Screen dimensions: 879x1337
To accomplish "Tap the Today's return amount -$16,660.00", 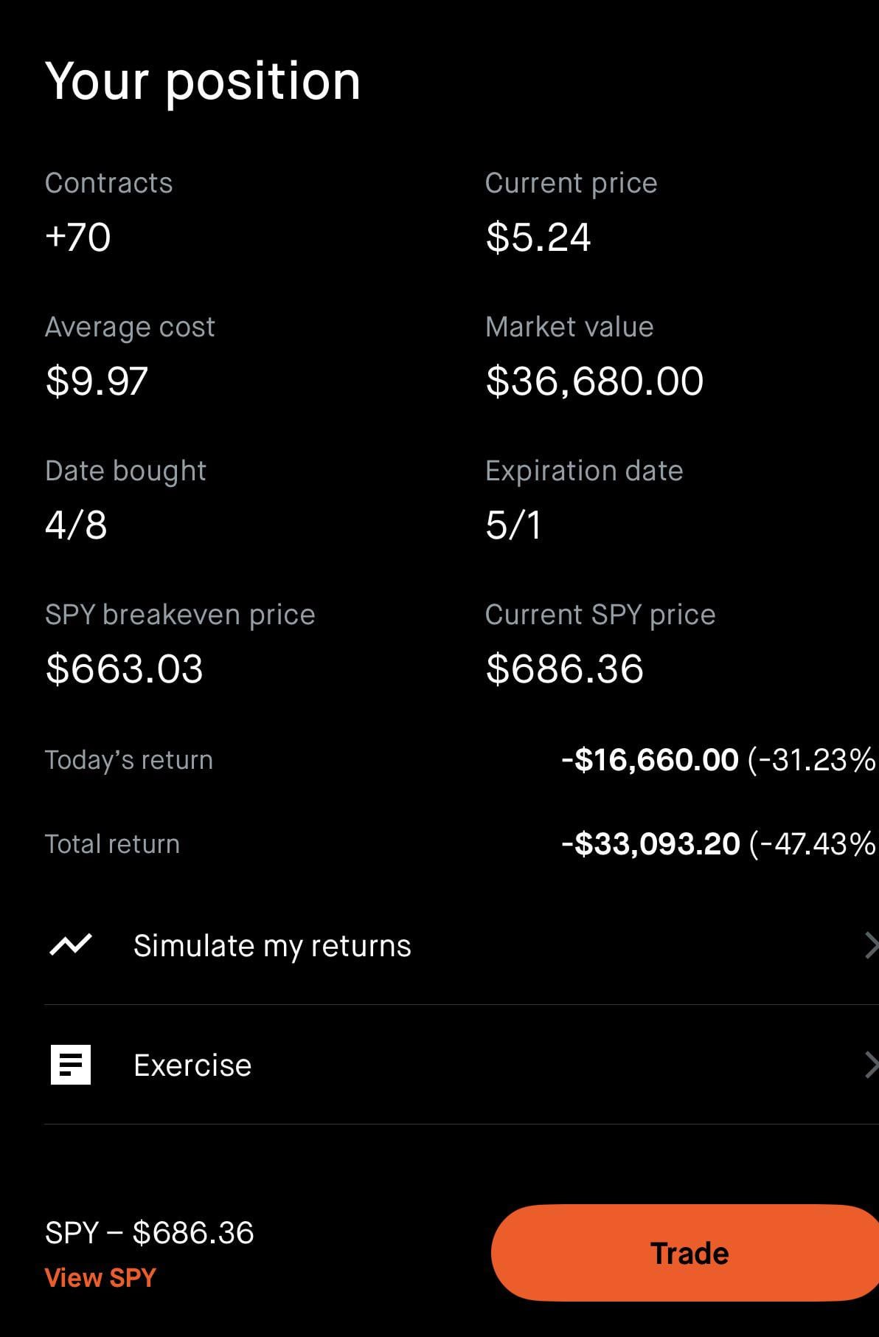I will (x=650, y=760).
